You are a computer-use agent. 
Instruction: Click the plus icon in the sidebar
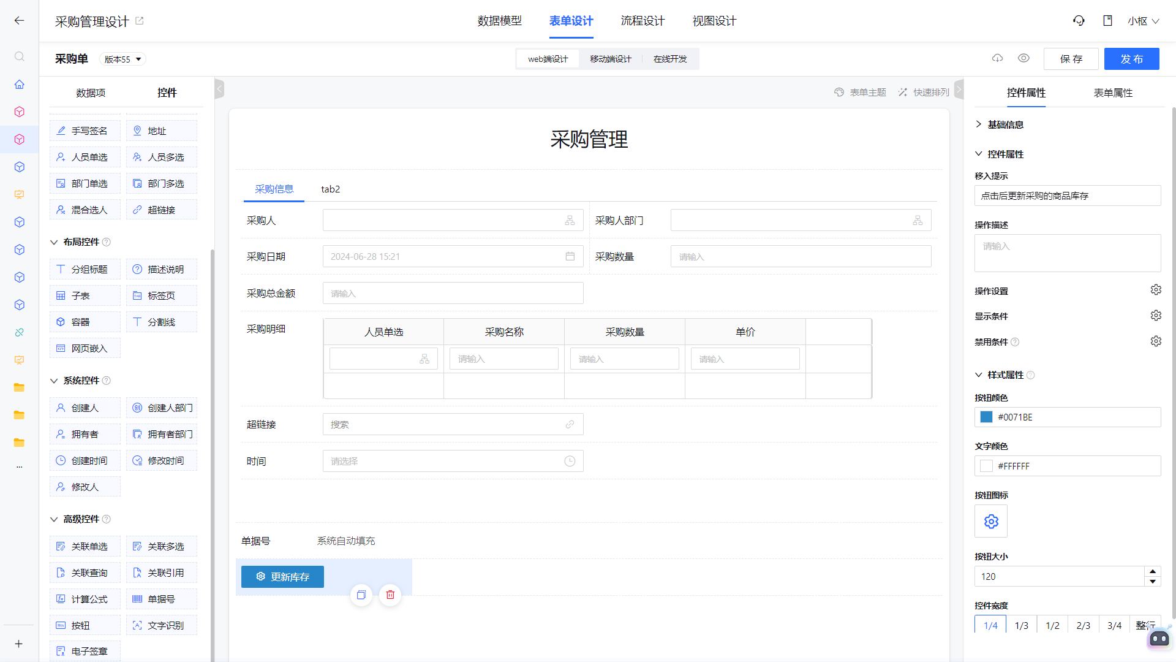point(19,644)
